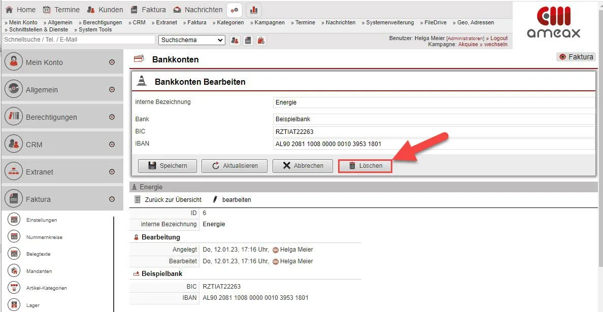Image resolution: width=603 pixels, height=312 pixels.
Task: Click the shopping bag icon beside Suchschema
Action: point(261,40)
